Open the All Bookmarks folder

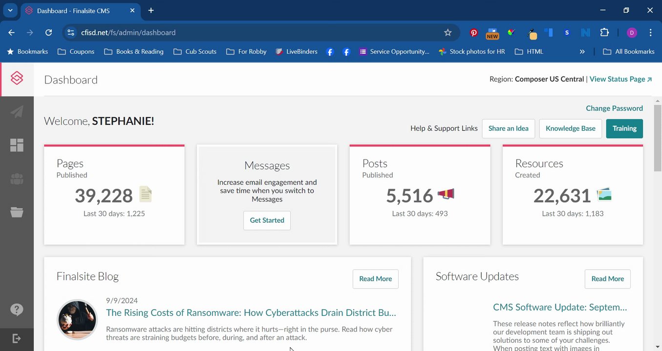click(629, 51)
